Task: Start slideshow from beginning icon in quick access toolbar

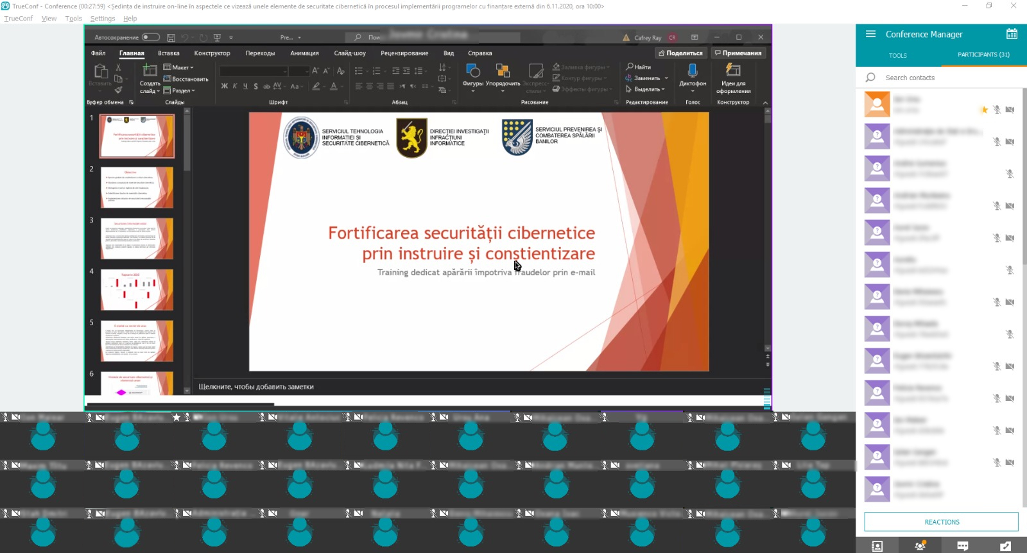Action: tap(217, 37)
